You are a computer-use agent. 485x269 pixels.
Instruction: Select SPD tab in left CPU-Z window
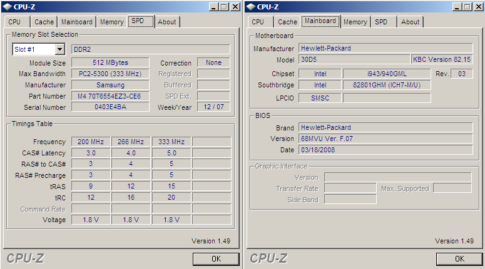[141, 21]
